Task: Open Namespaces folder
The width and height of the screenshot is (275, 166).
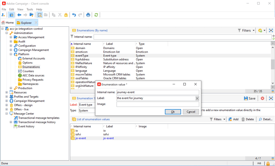Action: 30,84
